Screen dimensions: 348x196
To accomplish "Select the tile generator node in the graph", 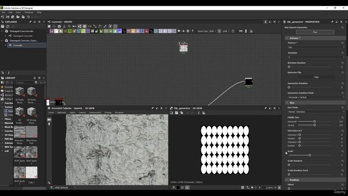I will [184, 48].
